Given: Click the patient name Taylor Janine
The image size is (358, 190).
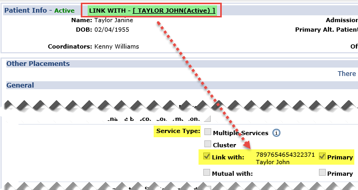Looking at the screenshot, I should (x=114, y=20).
